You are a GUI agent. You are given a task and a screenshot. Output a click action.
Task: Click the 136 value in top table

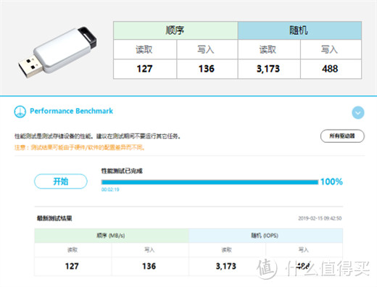(x=207, y=69)
